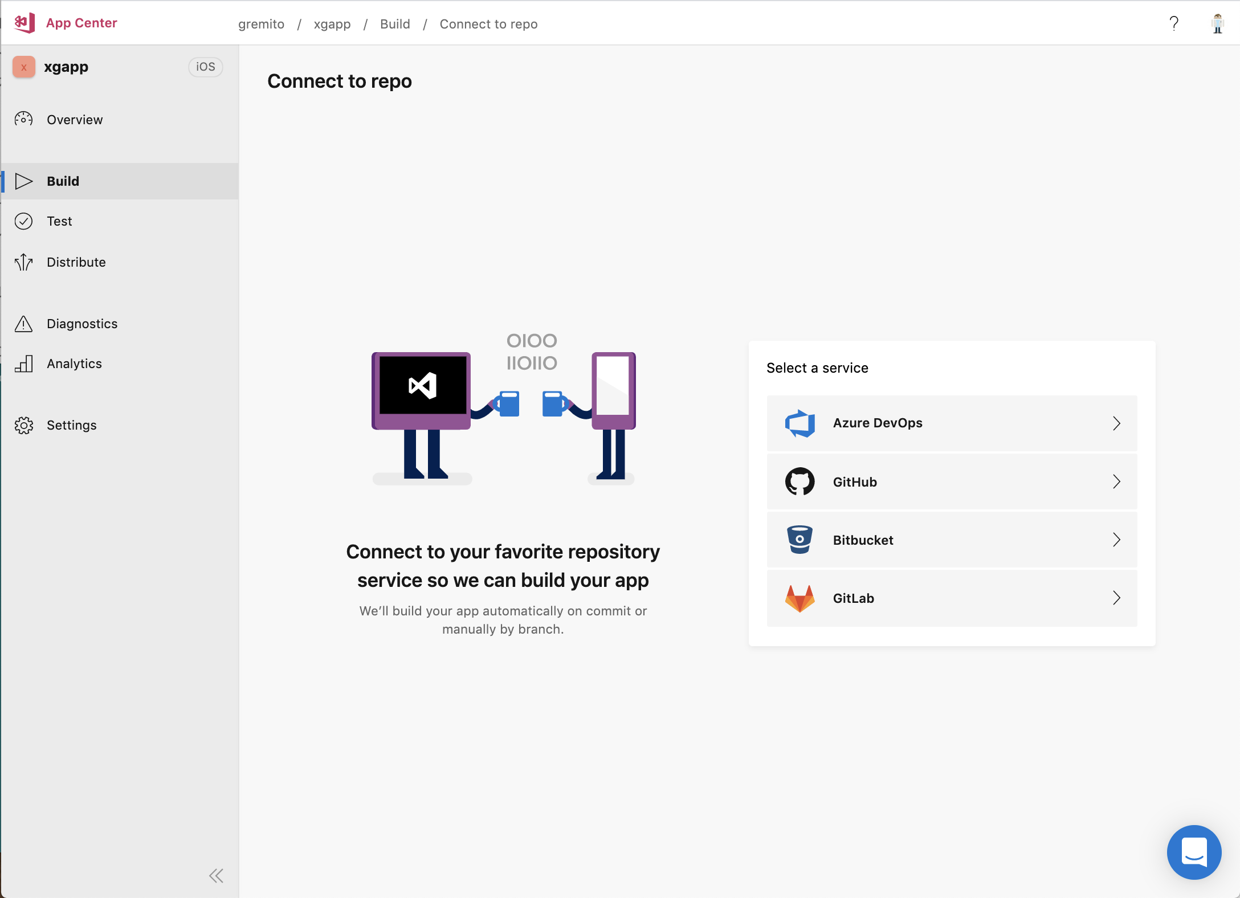Click the App Center logo icon
Viewport: 1240px width, 898px height.
(25, 23)
